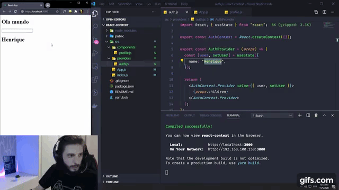Open the Source Control view
This screenshot has width=339, height=190.
95,40
